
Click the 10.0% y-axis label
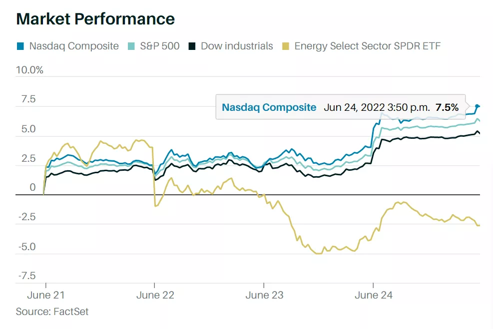[29, 70]
